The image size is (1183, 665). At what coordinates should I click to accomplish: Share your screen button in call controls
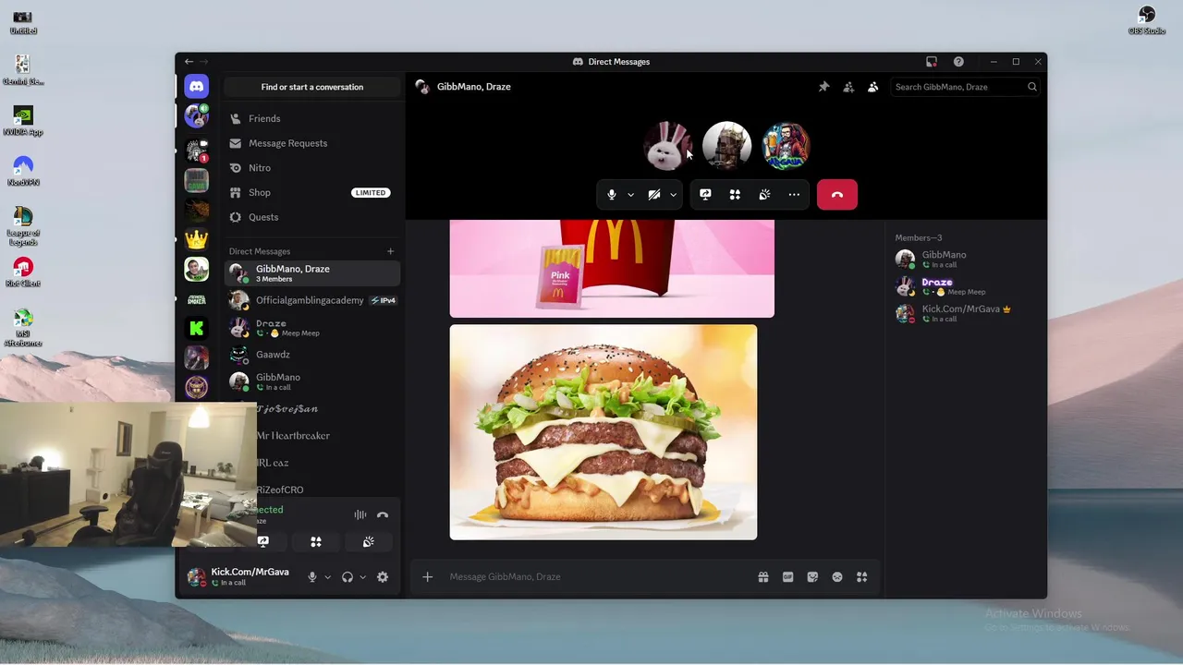pos(705,195)
